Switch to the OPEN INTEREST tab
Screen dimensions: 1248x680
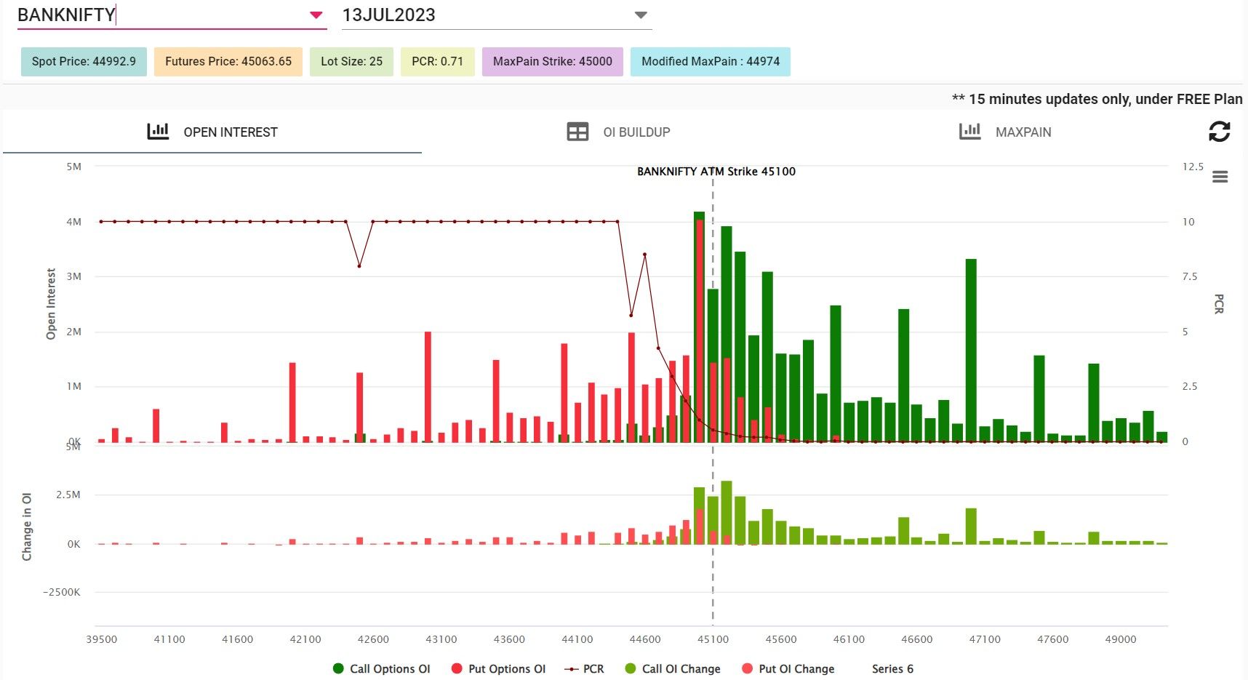click(x=212, y=132)
